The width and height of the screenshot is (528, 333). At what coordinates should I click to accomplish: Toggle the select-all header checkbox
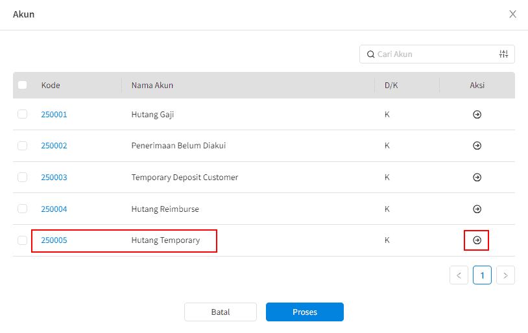[22, 85]
